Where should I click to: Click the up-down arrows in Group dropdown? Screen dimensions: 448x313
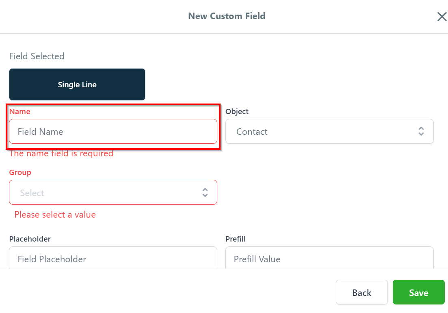pos(205,192)
